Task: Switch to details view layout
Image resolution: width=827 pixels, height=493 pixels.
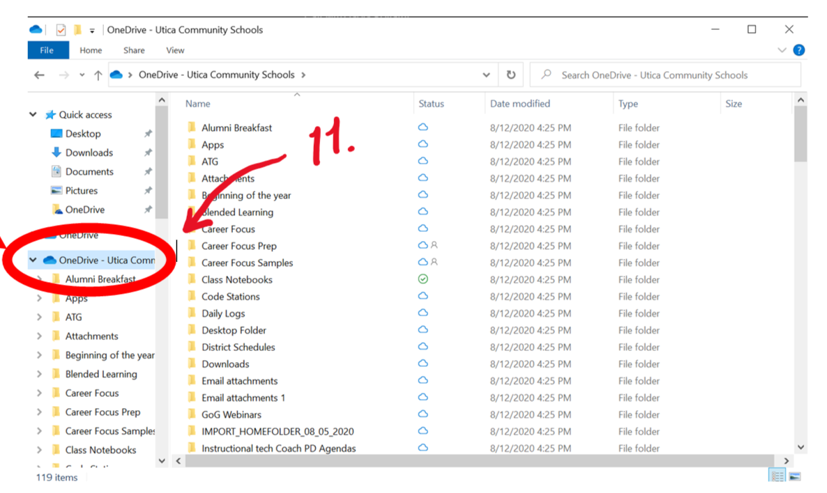Action: [x=775, y=476]
